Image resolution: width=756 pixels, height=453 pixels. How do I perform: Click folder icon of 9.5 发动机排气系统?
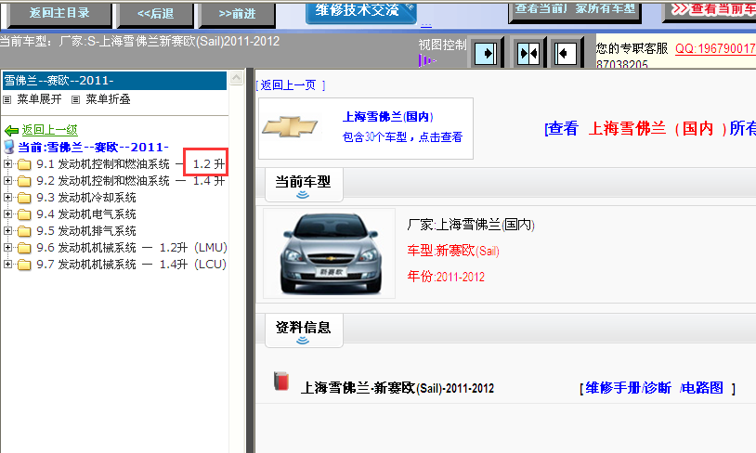pos(24,232)
